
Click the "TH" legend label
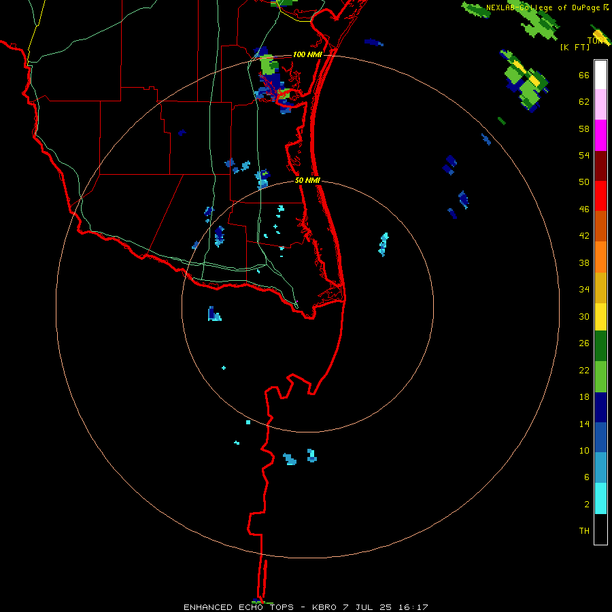(584, 531)
